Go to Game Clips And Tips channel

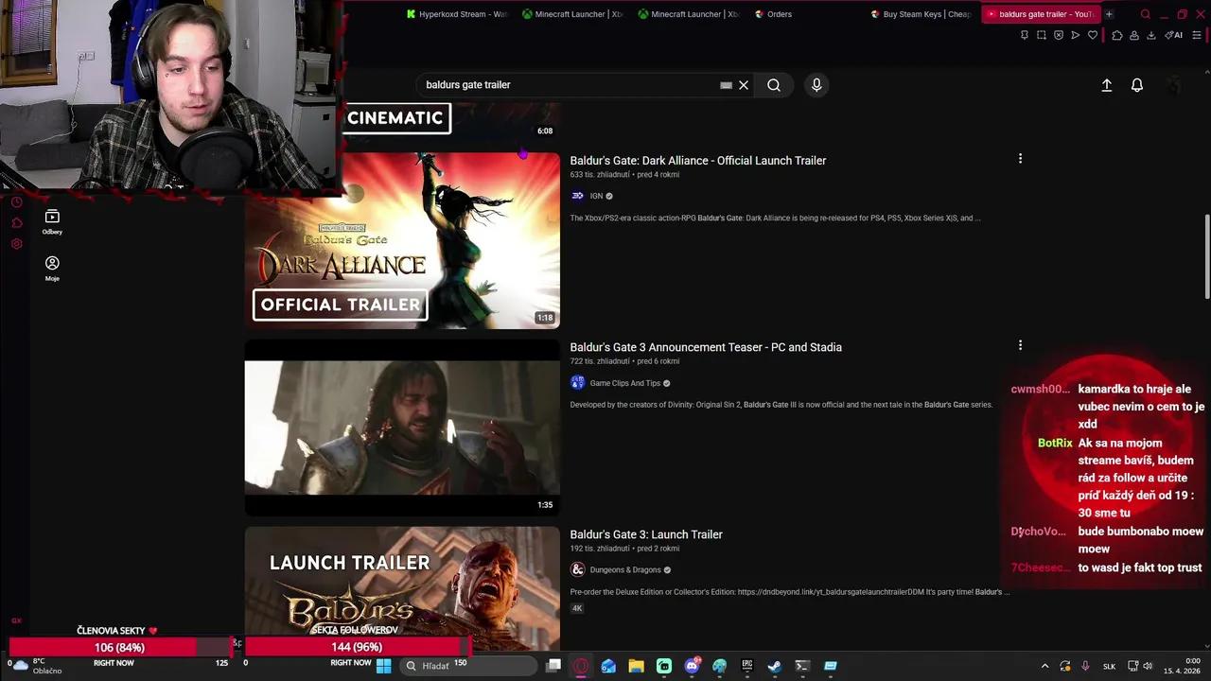(624, 383)
